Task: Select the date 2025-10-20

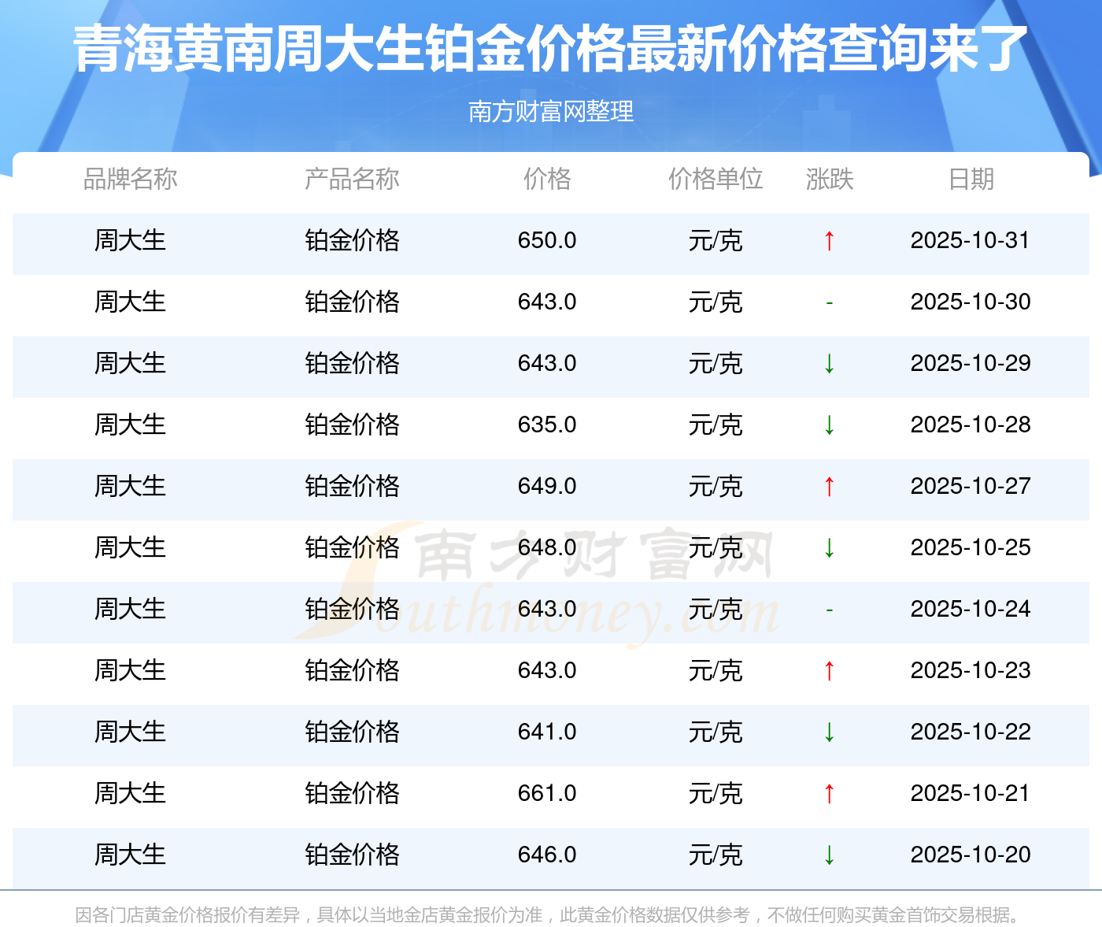Action: (x=971, y=855)
